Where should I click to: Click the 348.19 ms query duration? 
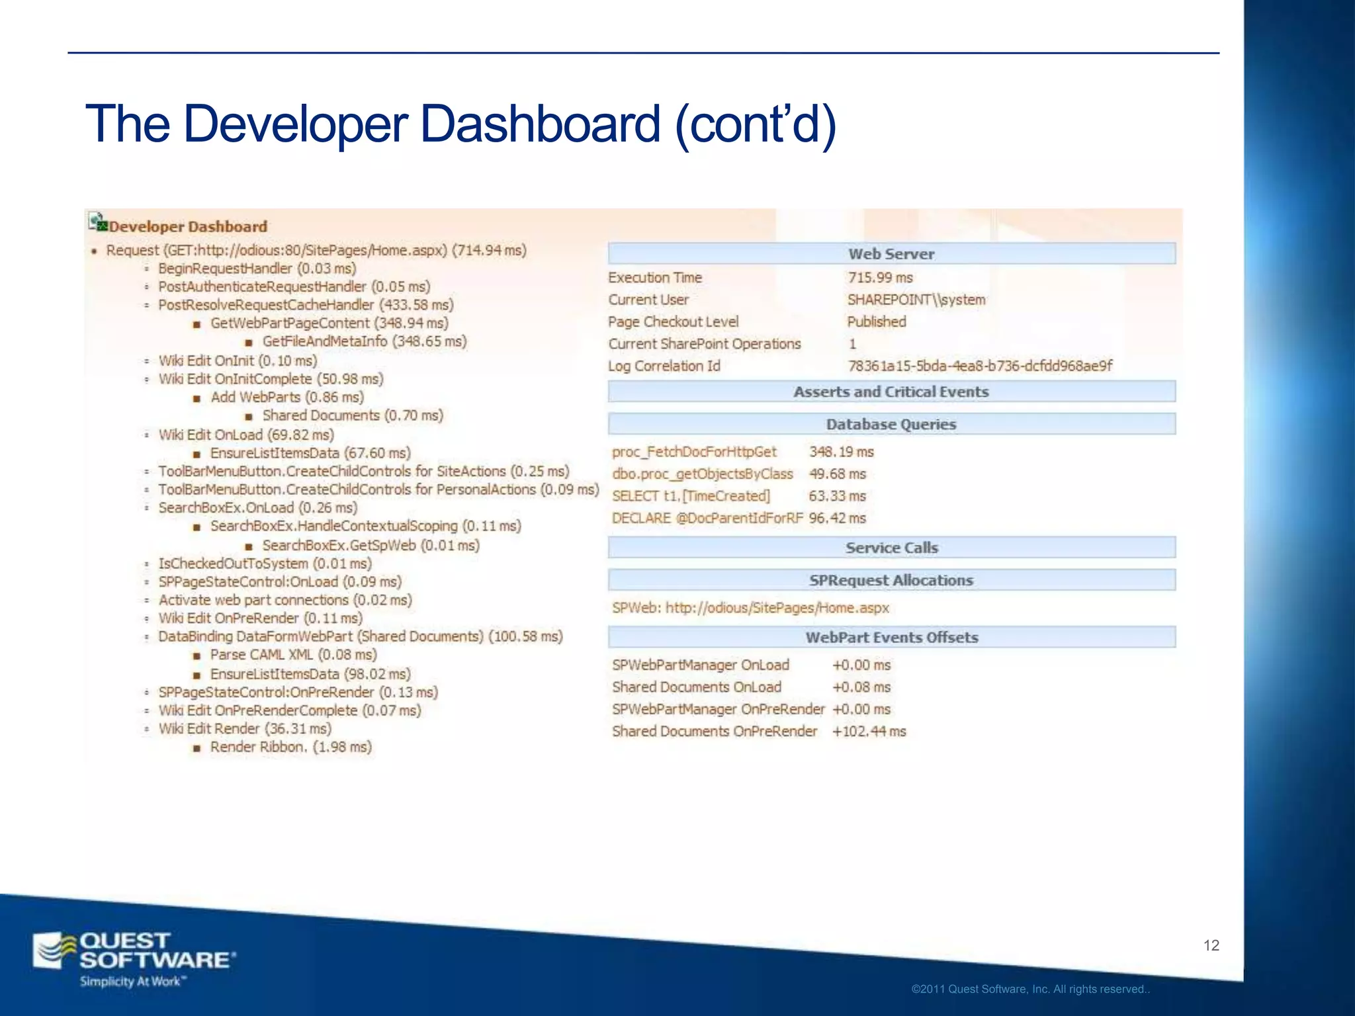(841, 452)
